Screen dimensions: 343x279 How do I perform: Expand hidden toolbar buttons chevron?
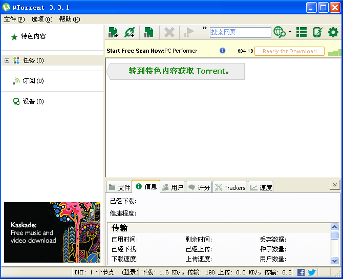[x=204, y=28]
